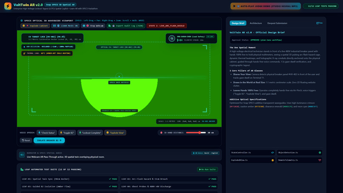Trigger the "Toggle B2" voice command
The height and width of the screenshot is (193, 343).
[x=67, y=133]
